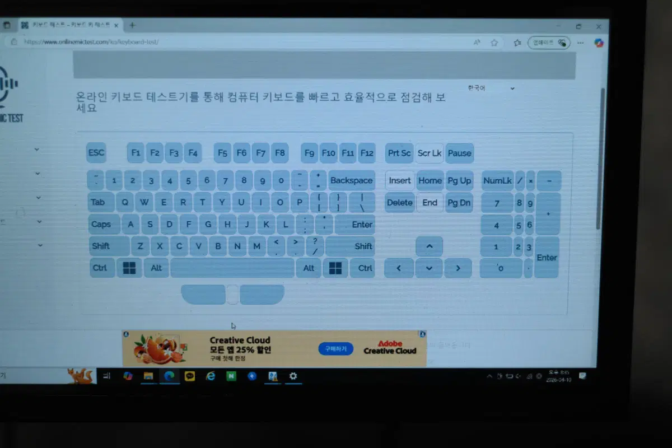Launch the Naver app from taskbar

tap(231, 376)
